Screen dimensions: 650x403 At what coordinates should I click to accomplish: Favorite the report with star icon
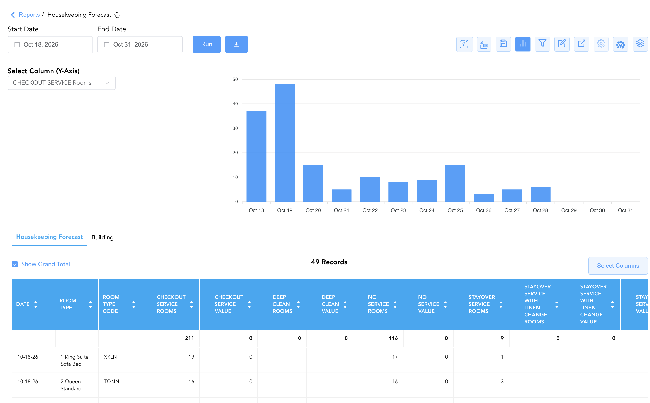click(x=117, y=15)
